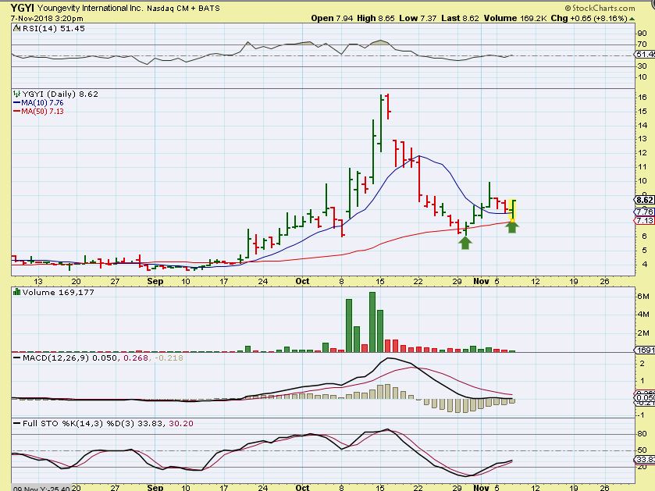The width and height of the screenshot is (655, 491).
Task: Click 'Youngevity International Inc.' company name
Action: tap(91, 8)
